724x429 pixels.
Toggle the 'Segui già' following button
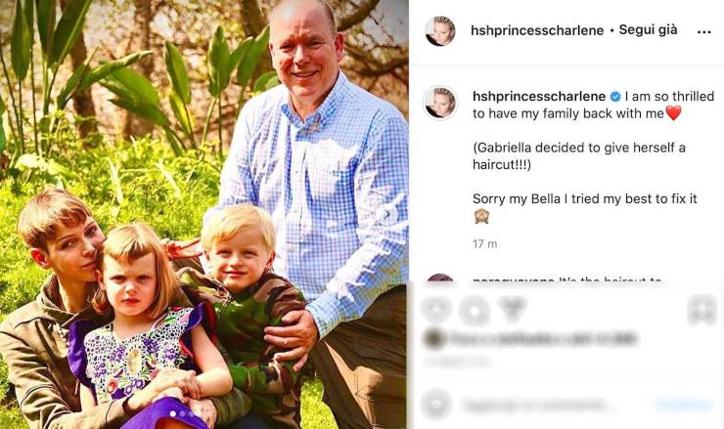tap(648, 30)
